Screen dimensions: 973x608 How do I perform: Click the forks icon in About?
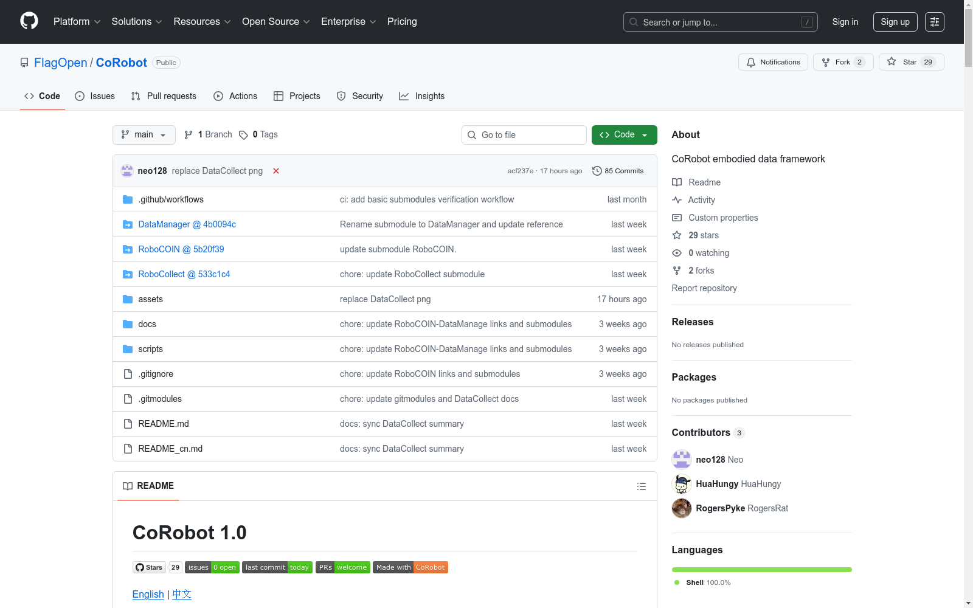(x=677, y=271)
